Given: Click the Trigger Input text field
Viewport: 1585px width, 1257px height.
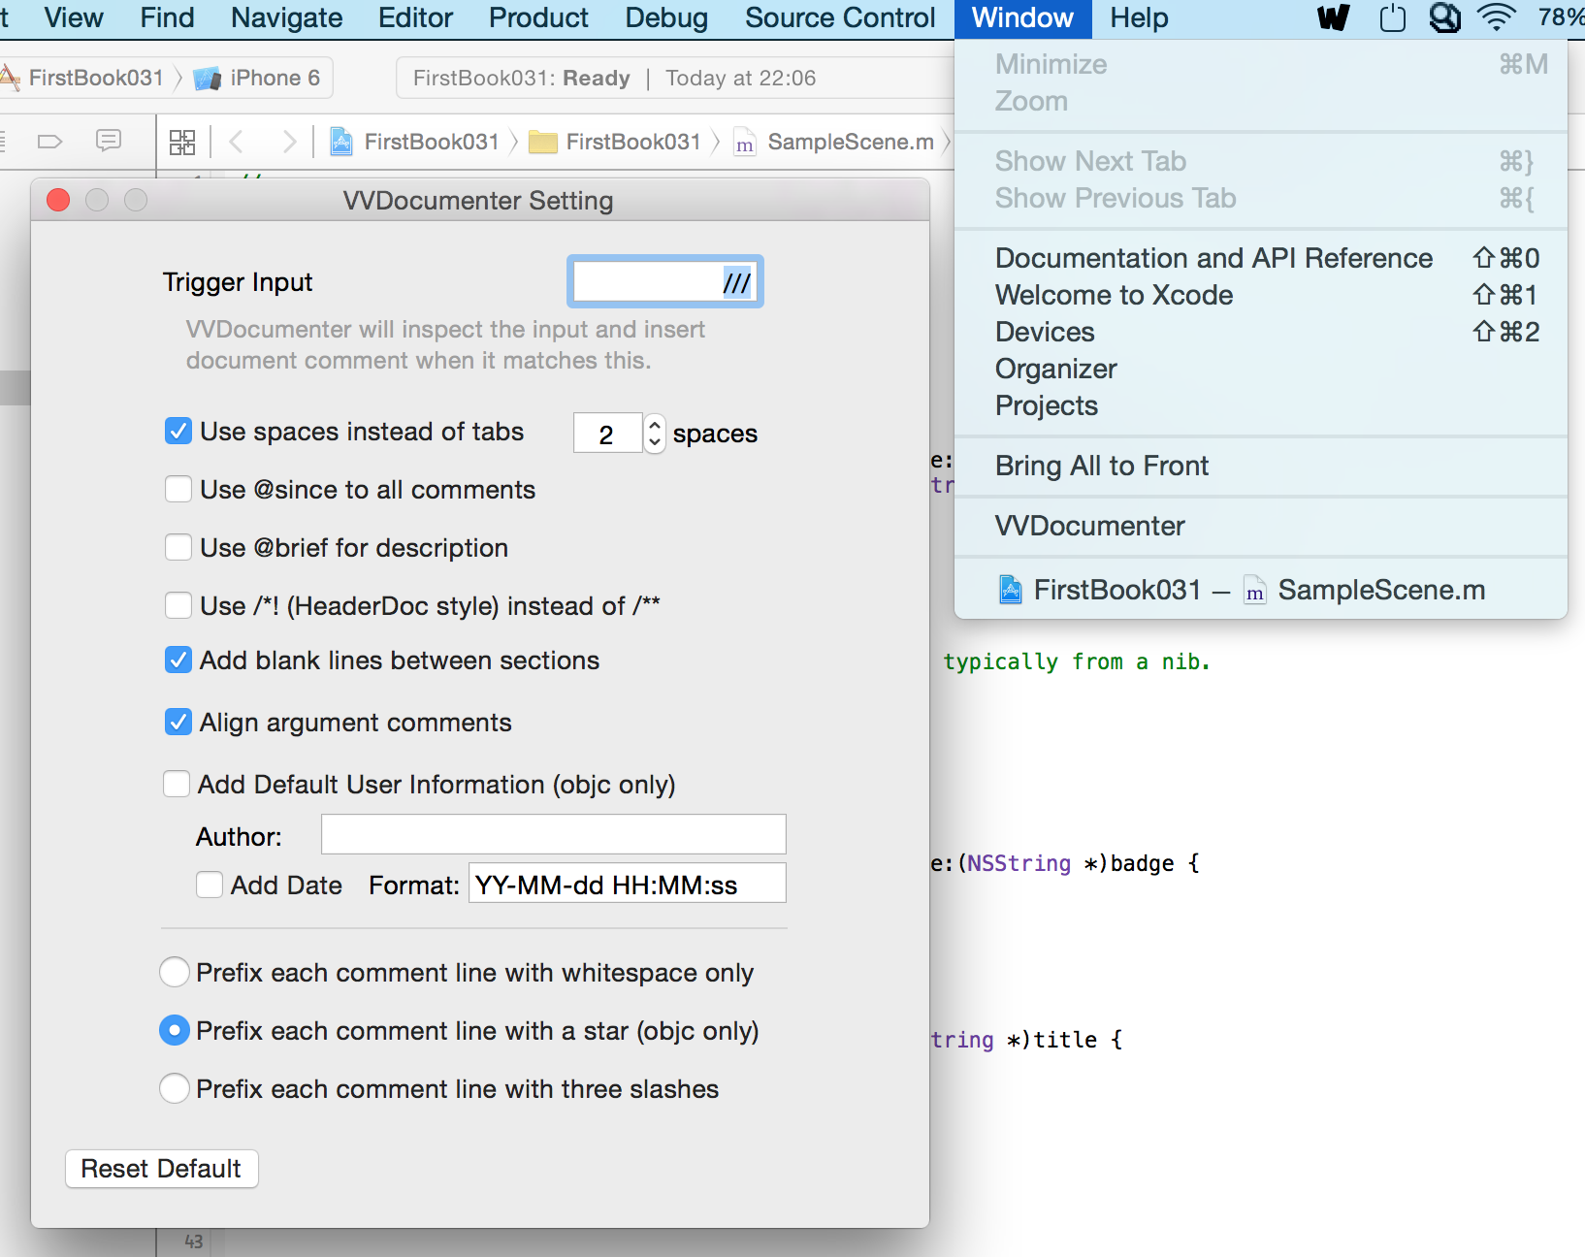Looking at the screenshot, I should coord(665,281).
